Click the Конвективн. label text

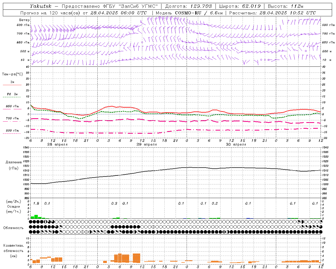click(13, 246)
